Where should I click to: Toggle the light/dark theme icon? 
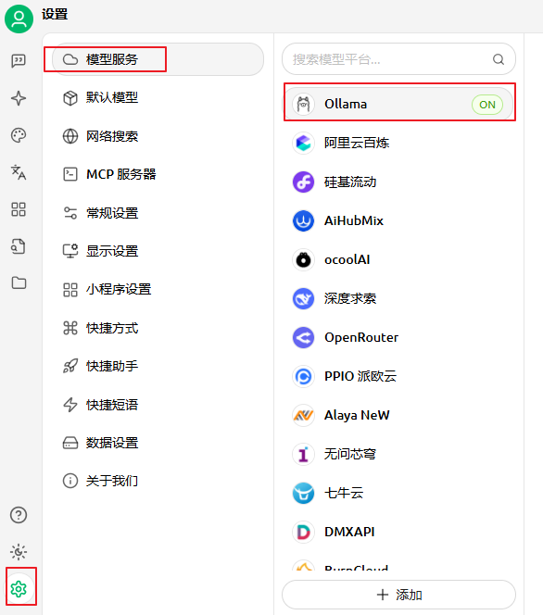pyautogui.click(x=19, y=552)
